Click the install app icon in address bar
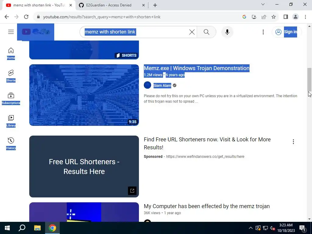The width and height of the screenshot is (312, 234). tap(254, 17)
